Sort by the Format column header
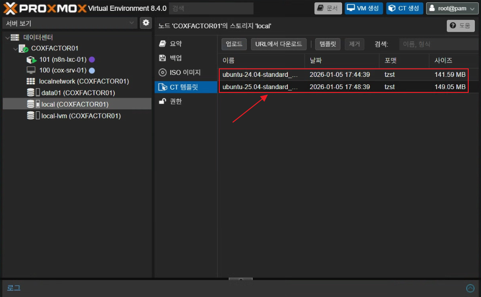This screenshot has height=297, width=481. click(x=404, y=60)
